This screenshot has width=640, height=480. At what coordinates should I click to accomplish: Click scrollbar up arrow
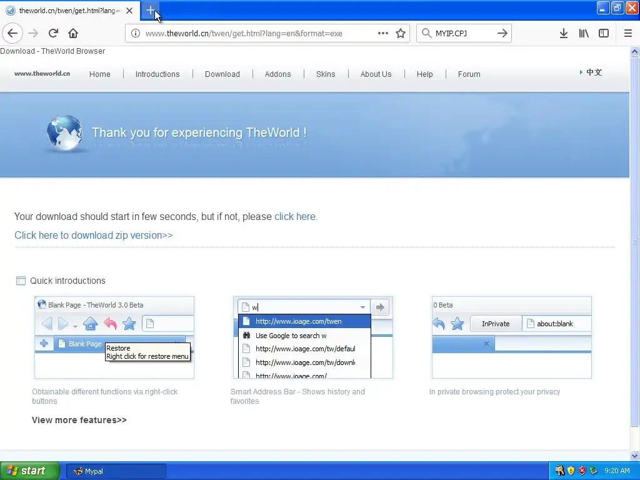[634, 51]
